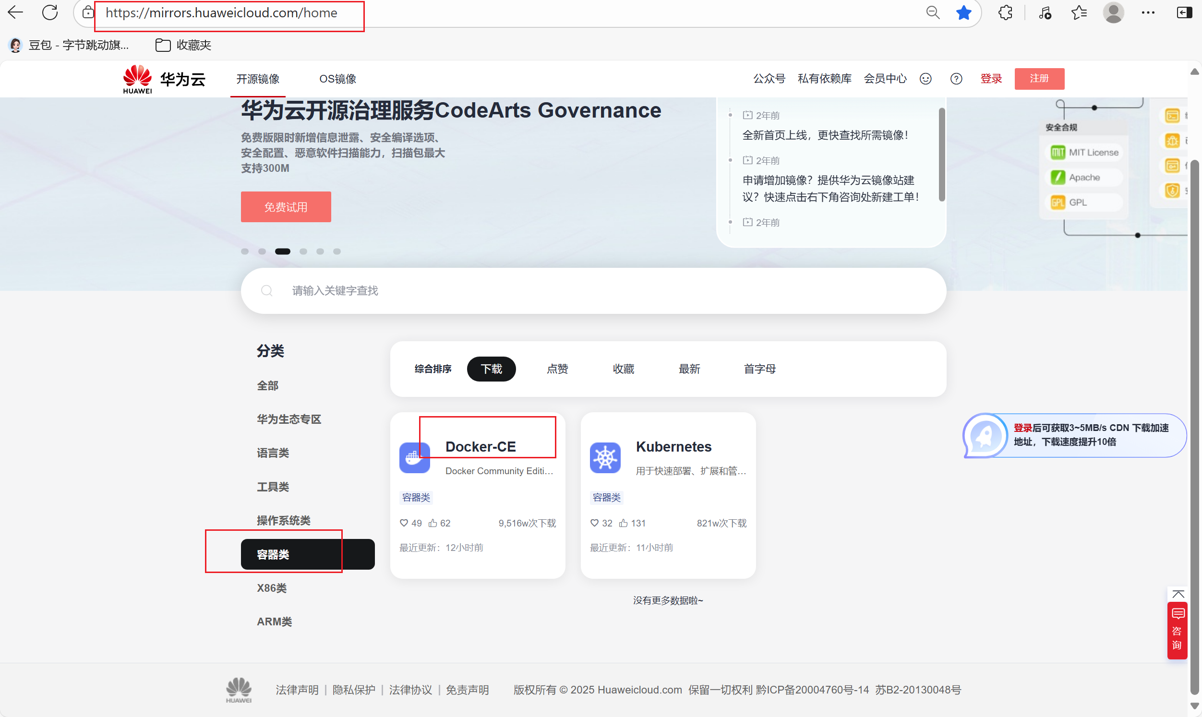Select the 容器类 category

click(308, 554)
